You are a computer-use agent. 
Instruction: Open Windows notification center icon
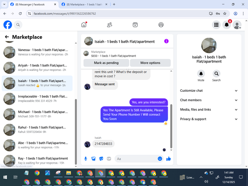pyautogui.click(x=241, y=177)
